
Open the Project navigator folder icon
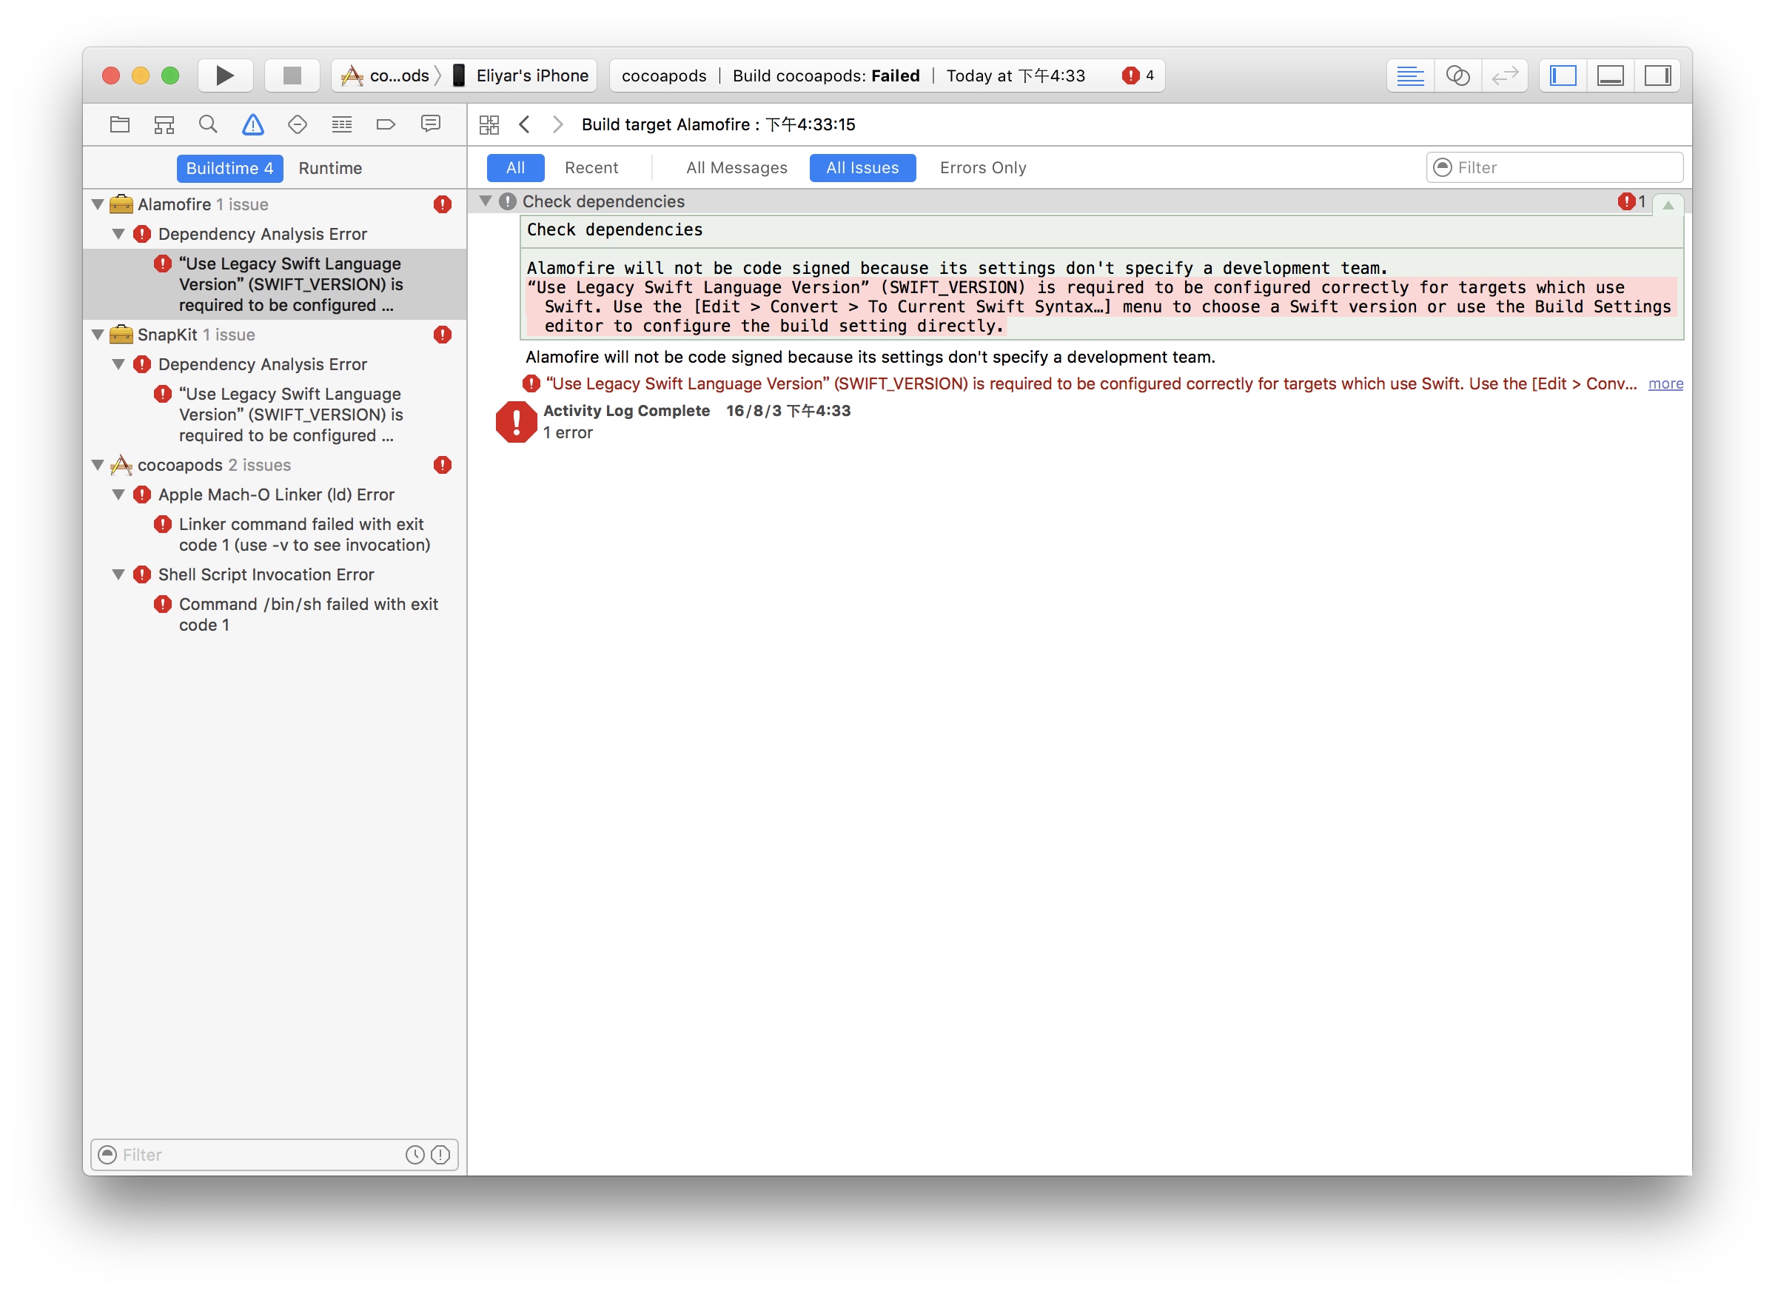(x=120, y=124)
